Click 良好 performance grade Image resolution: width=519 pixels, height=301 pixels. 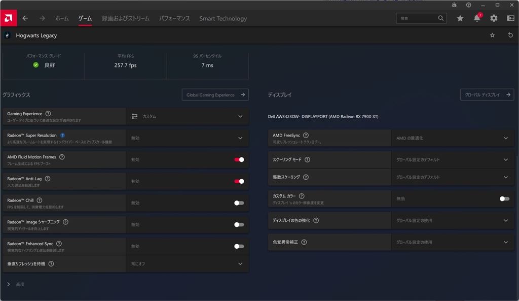tap(49, 65)
